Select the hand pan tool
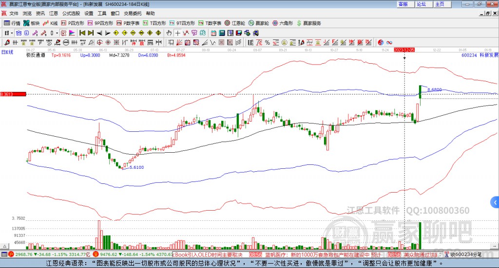Image resolution: width=499 pixels, height=268 pixels. (169, 33)
